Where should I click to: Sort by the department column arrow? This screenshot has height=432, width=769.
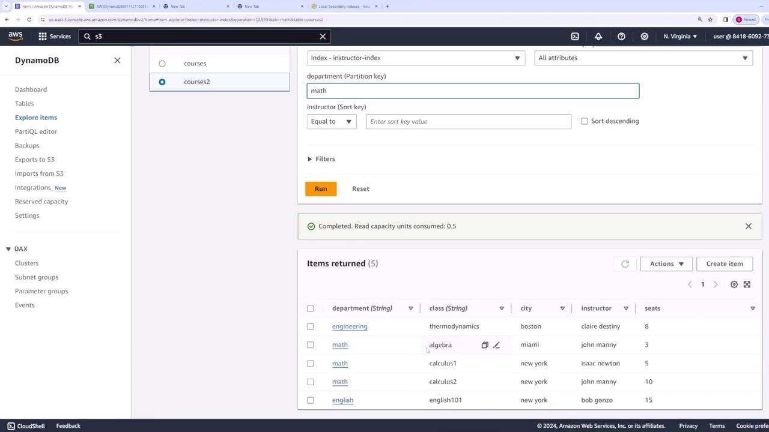(x=411, y=308)
